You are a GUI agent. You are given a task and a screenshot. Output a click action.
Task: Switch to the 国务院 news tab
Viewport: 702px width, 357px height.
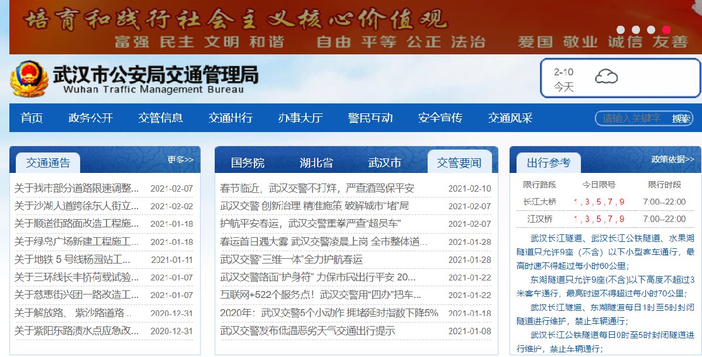247,163
